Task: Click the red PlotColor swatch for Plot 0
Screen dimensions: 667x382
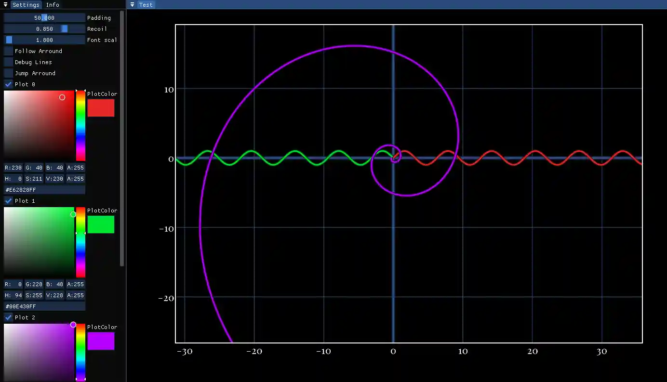Action: pos(101,107)
